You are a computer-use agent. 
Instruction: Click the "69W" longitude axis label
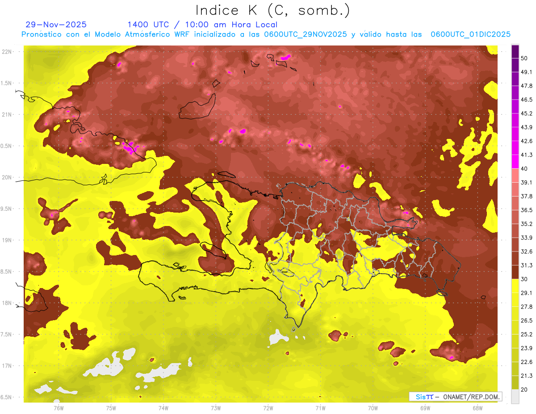pos(425,408)
